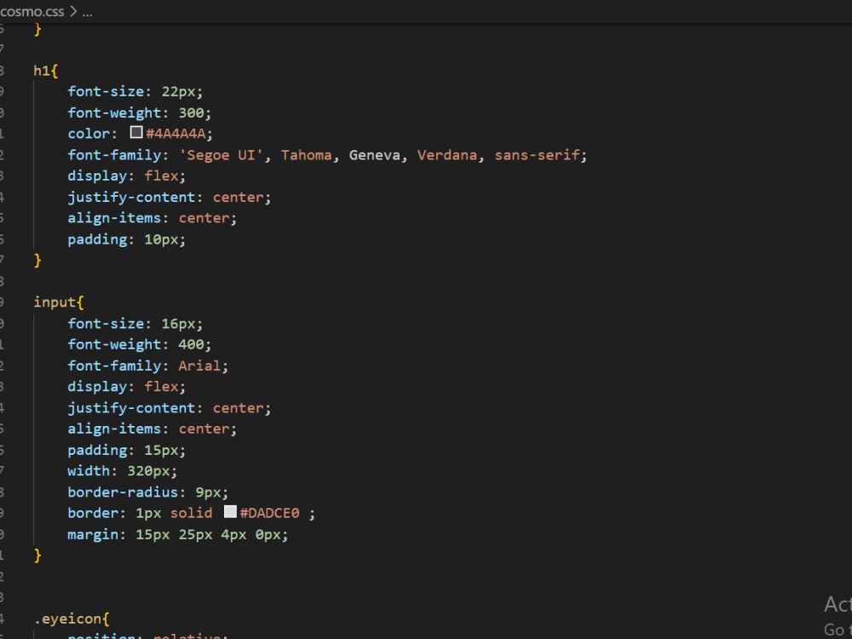The height and width of the screenshot is (639, 852).
Task: Click the 'font-weight: 300;' line
Action: pyautogui.click(x=139, y=112)
